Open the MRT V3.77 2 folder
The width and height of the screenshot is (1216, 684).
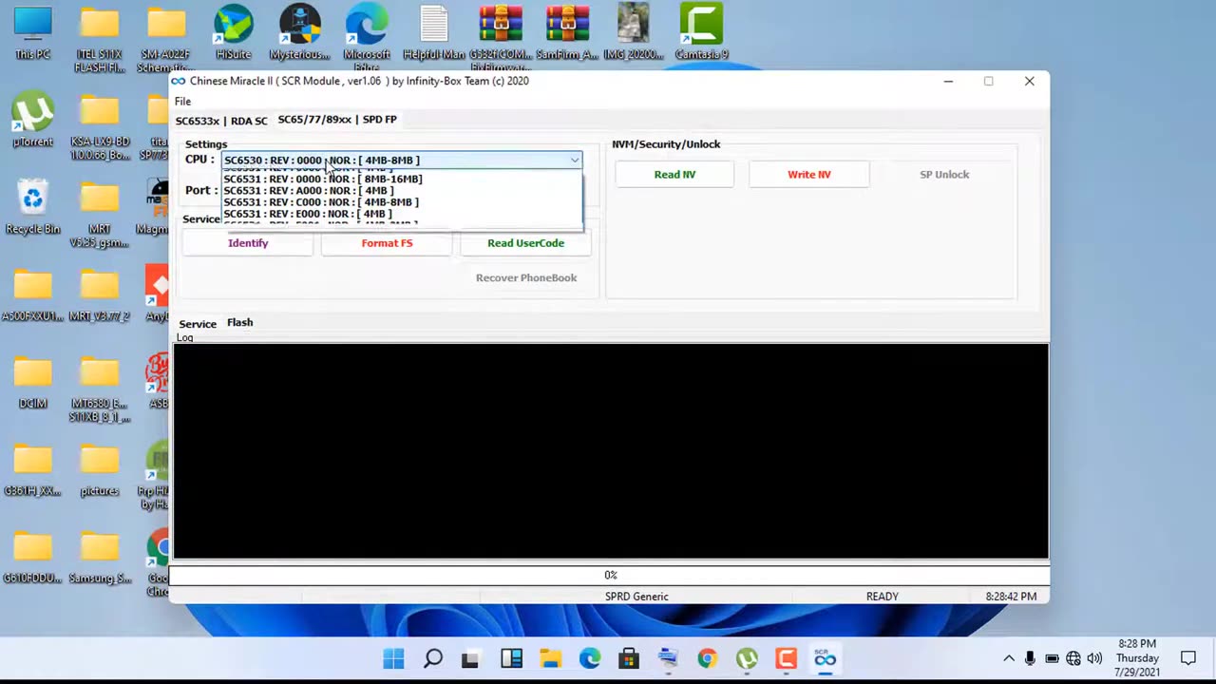(100, 294)
